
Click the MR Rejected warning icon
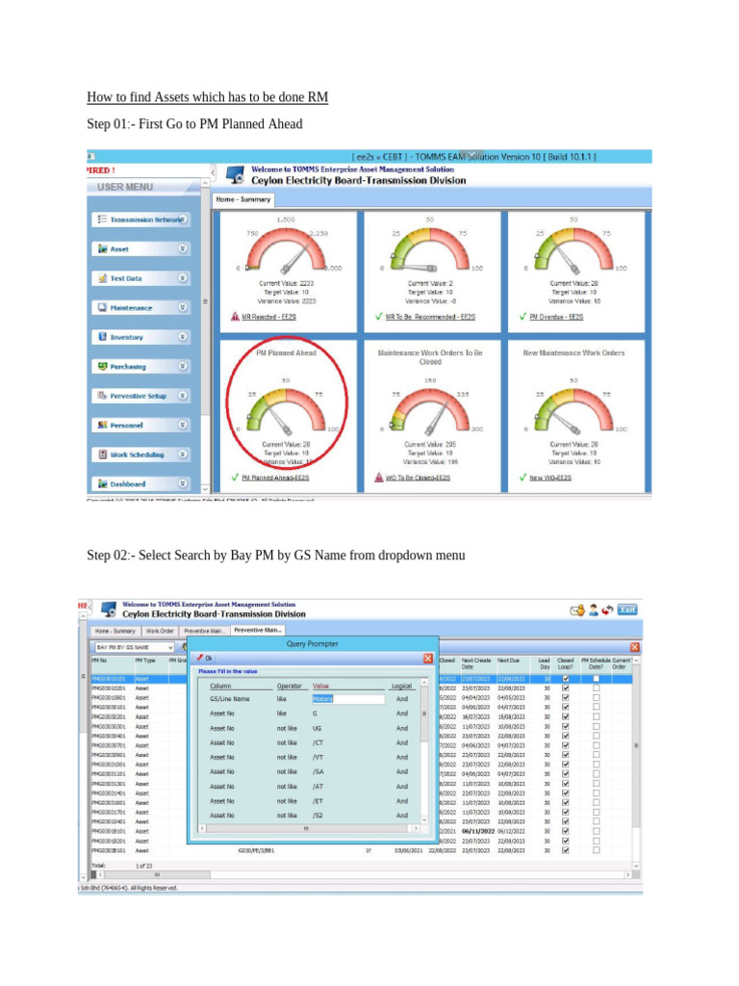point(235,316)
